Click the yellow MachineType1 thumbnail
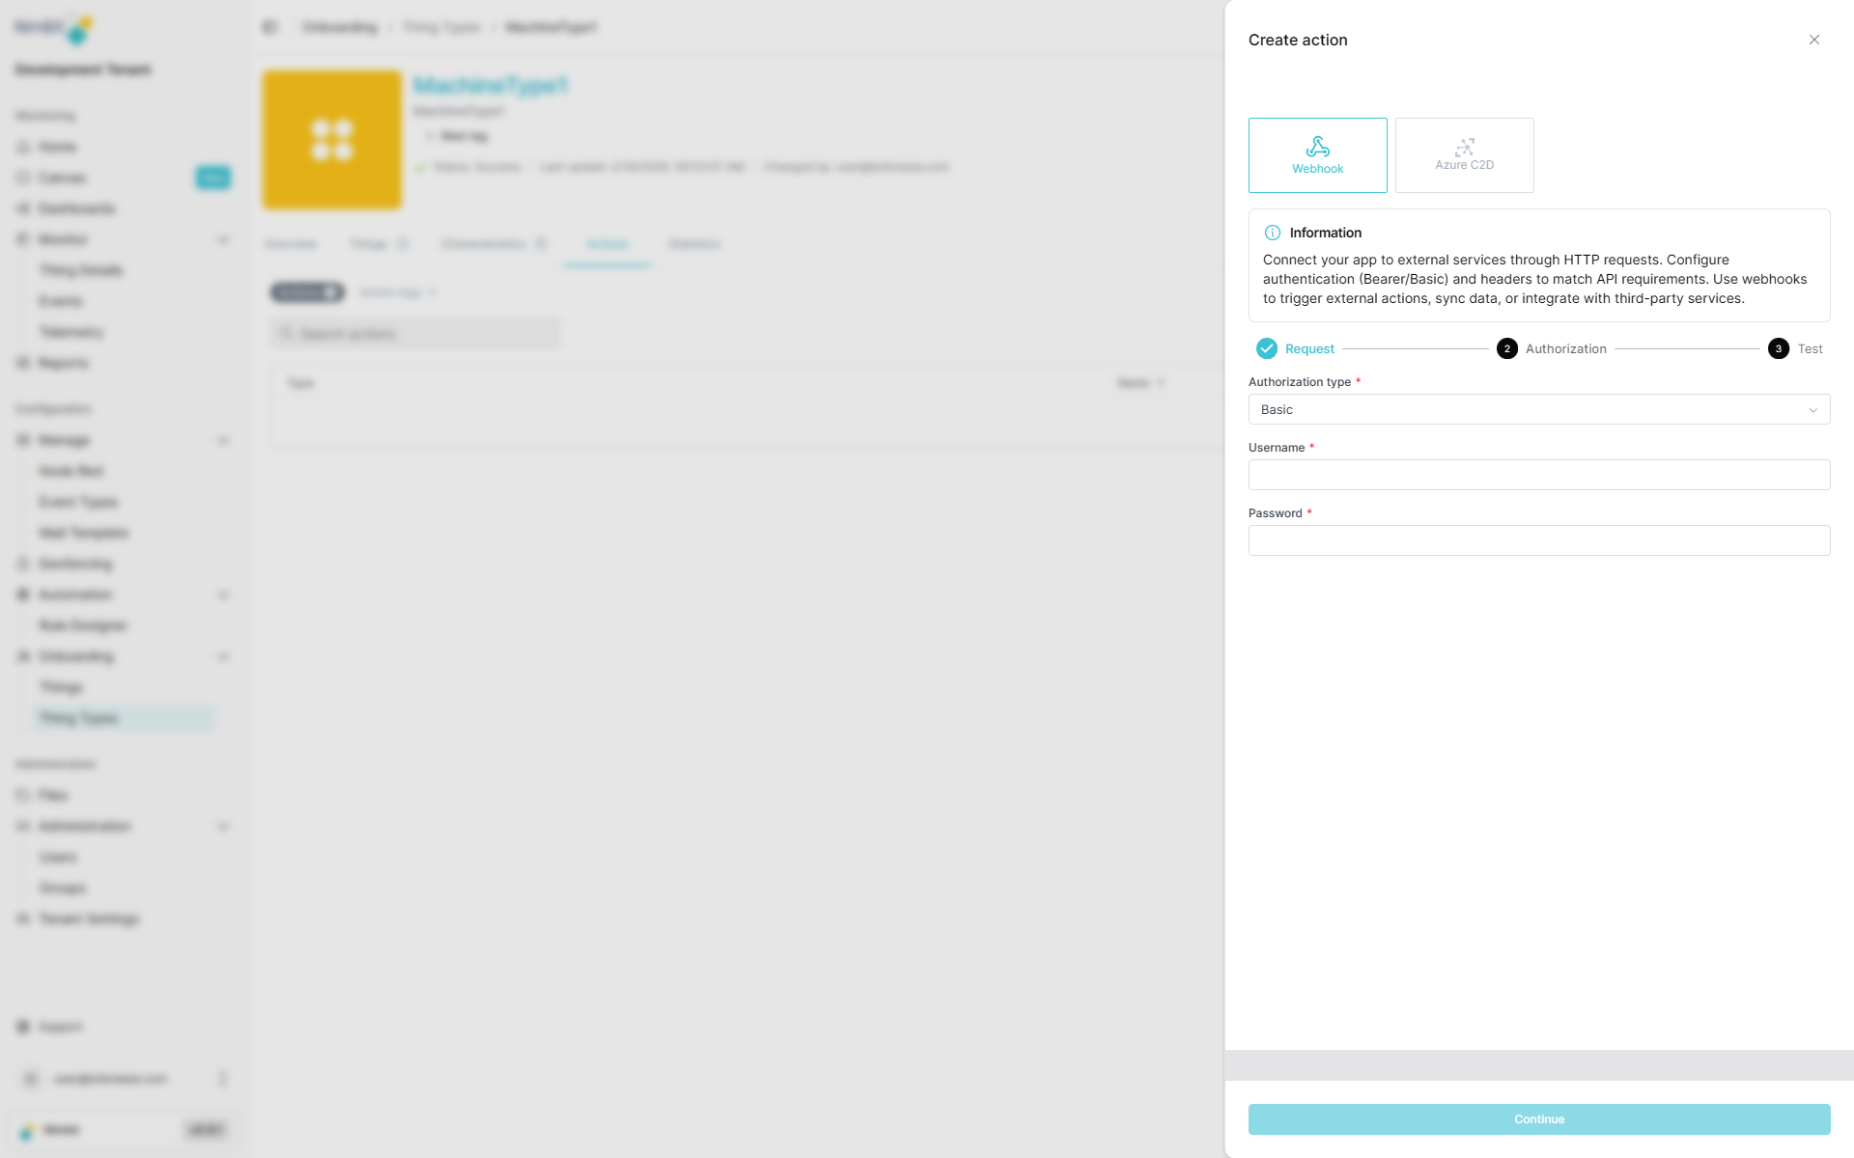The image size is (1854, 1158). (332, 140)
